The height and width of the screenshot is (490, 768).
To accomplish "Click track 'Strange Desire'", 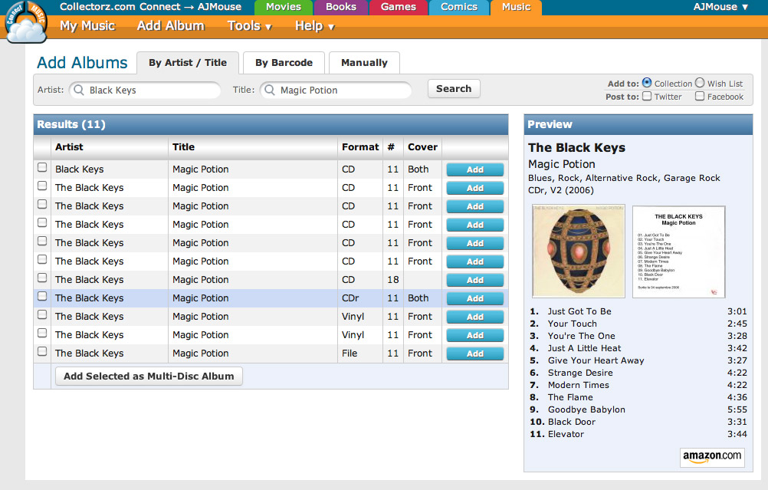I will coord(580,373).
